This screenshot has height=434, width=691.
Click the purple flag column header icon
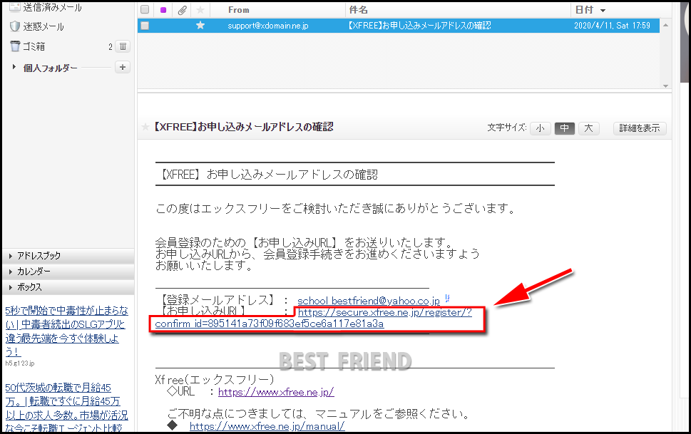(x=163, y=10)
